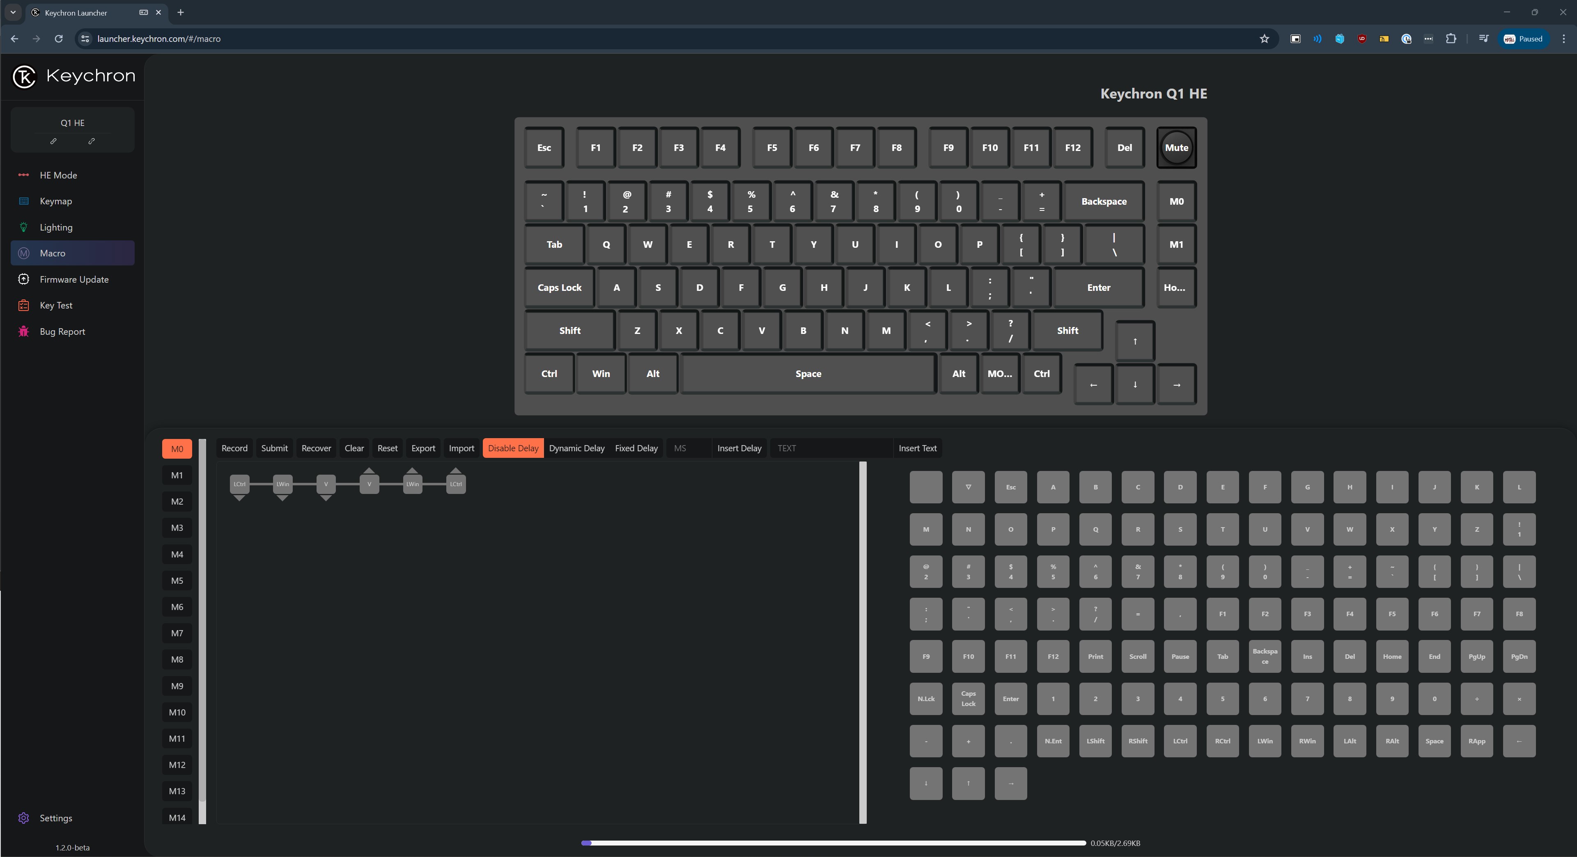Screen dimensions: 1577x857
Task: Select M0 macro slot
Action: coord(177,448)
